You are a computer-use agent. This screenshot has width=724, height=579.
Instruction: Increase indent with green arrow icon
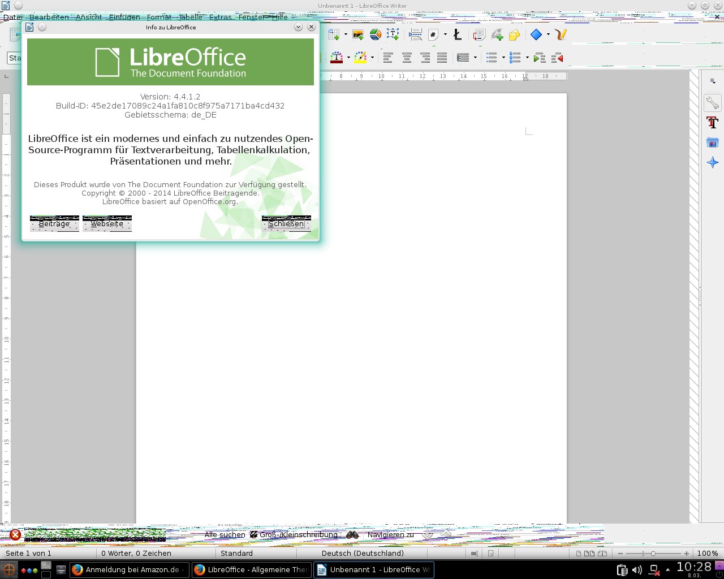(540, 57)
